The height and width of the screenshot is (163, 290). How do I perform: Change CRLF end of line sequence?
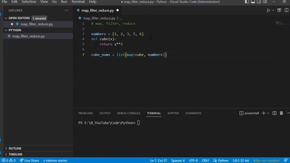coord(205,160)
